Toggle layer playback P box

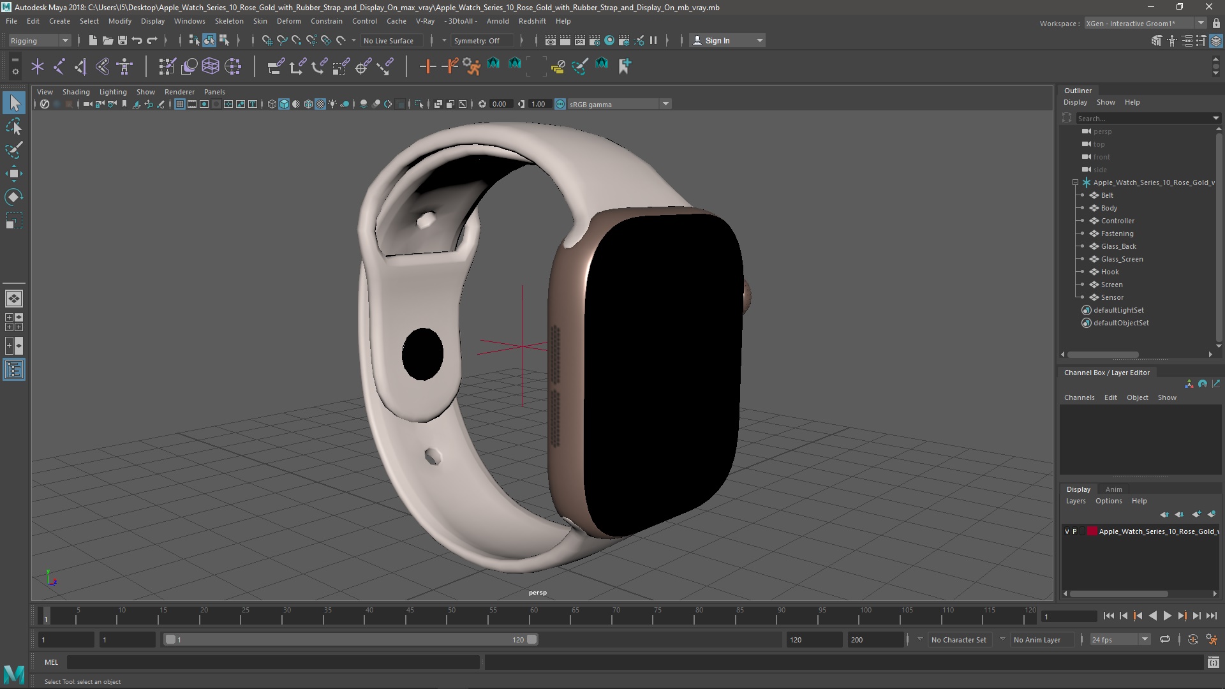[x=1074, y=531]
